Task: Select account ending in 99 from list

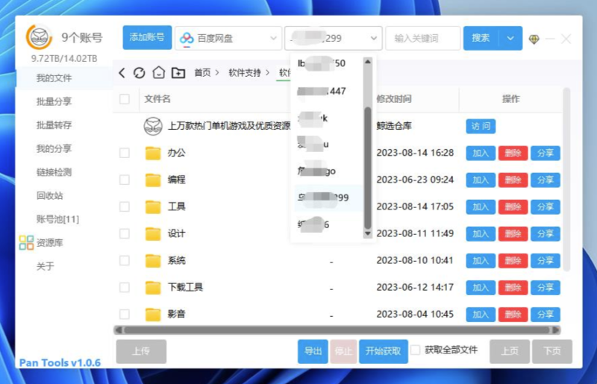Action: (328, 198)
